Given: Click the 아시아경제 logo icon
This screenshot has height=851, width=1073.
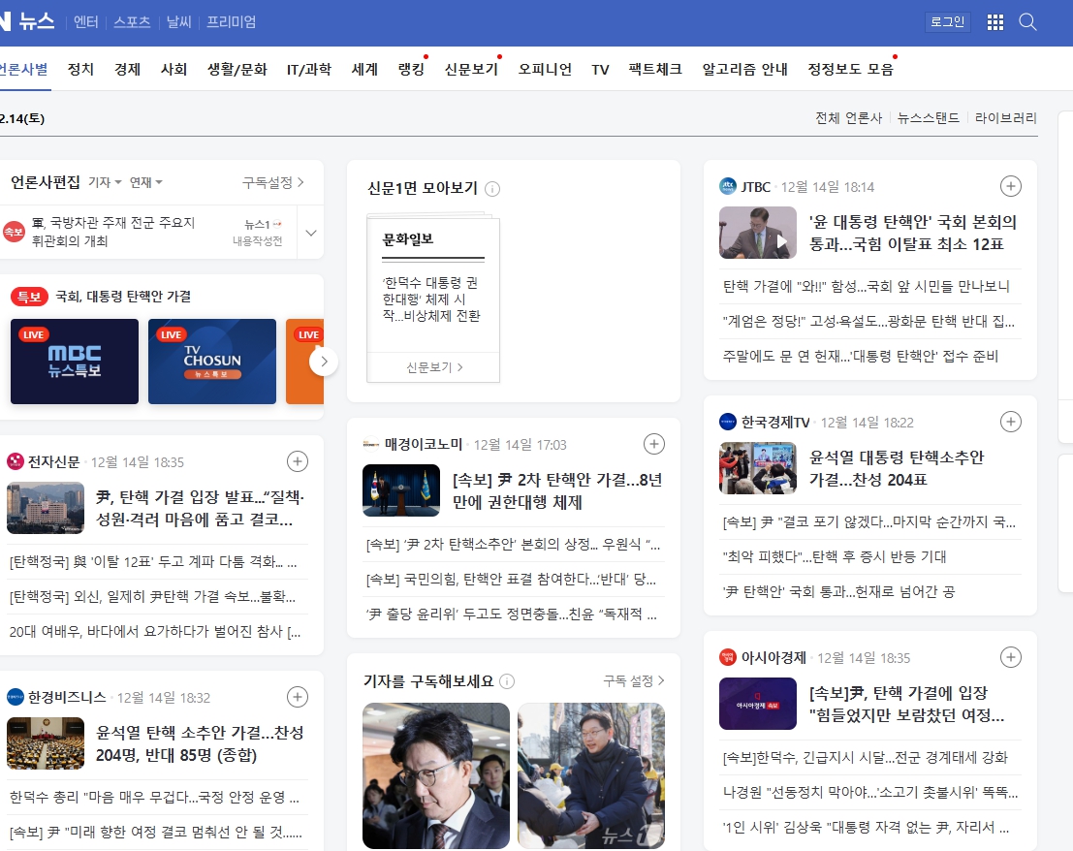Looking at the screenshot, I should [x=728, y=657].
